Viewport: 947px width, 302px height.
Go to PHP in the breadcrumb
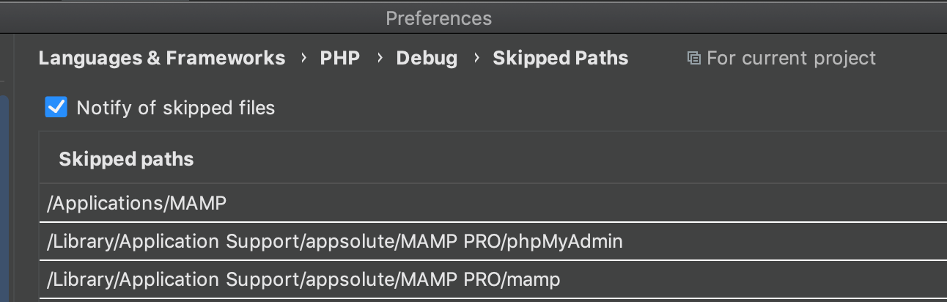340,58
